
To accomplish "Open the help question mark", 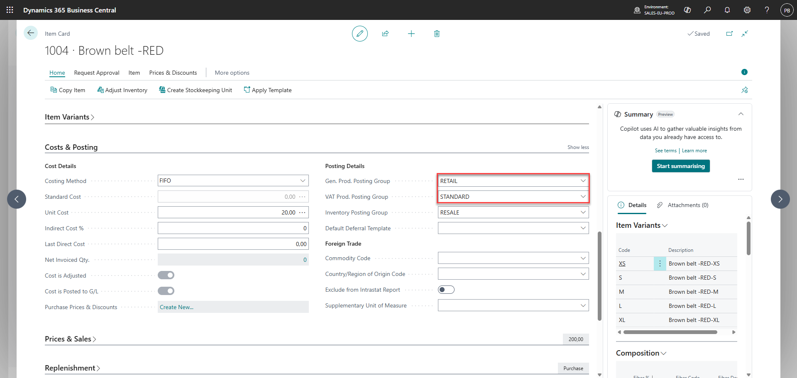I will [x=767, y=10].
